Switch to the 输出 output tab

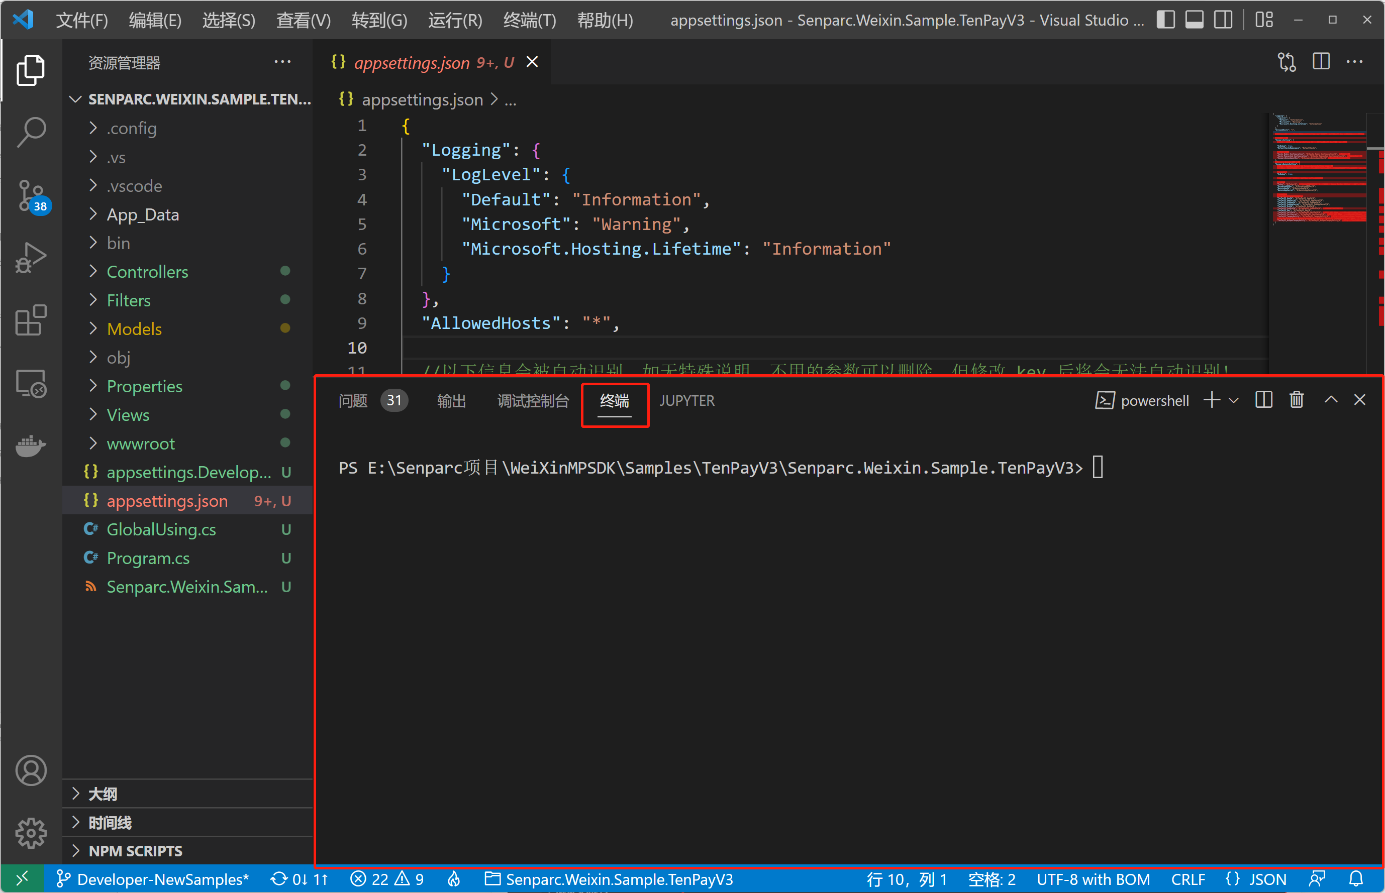click(451, 401)
